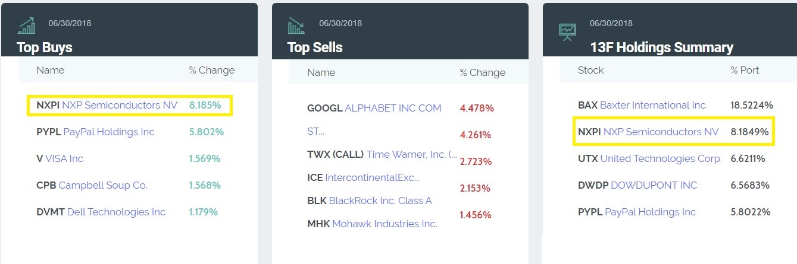Click the Top Sells declining chart icon
This screenshot has width=797, height=264.
pos(296,26)
